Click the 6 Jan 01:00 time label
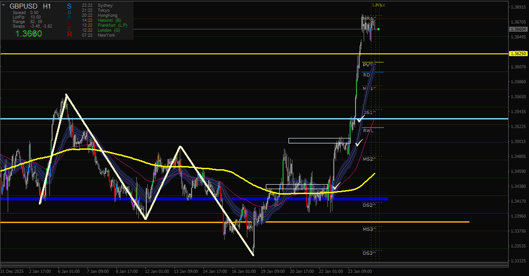This screenshot has height=276, width=529. [69, 271]
